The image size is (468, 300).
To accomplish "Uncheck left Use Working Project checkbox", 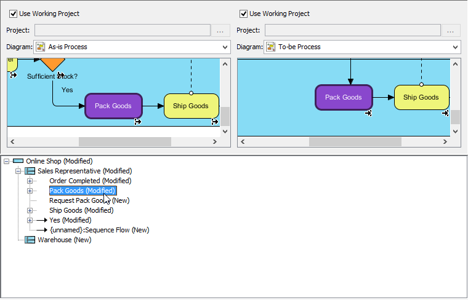I will click(14, 14).
